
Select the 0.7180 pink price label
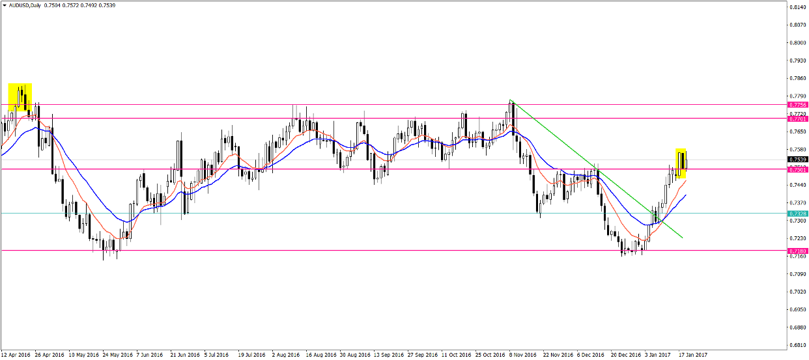click(797, 251)
